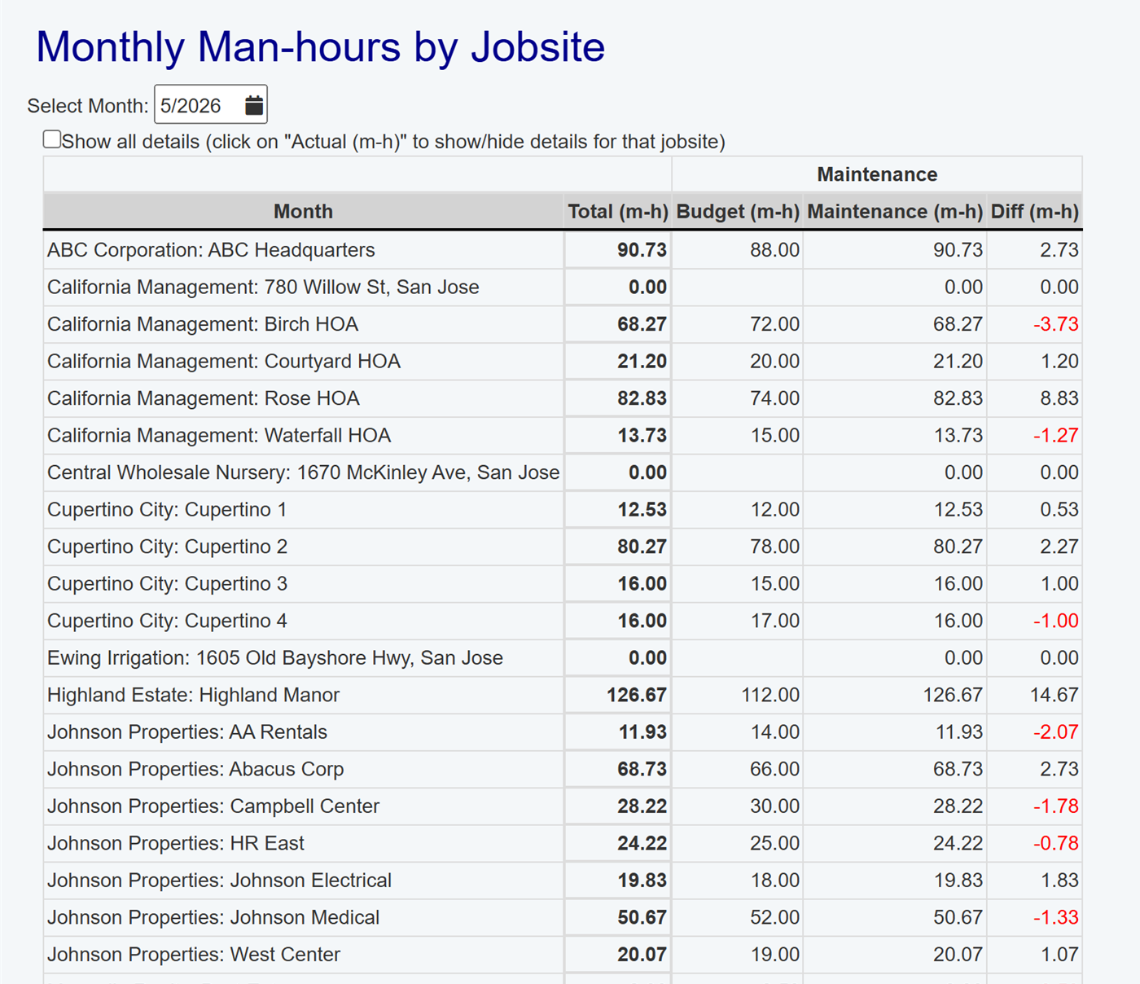
Task: Select Johnson Properties: West Center jobsite
Action: coord(194,955)
